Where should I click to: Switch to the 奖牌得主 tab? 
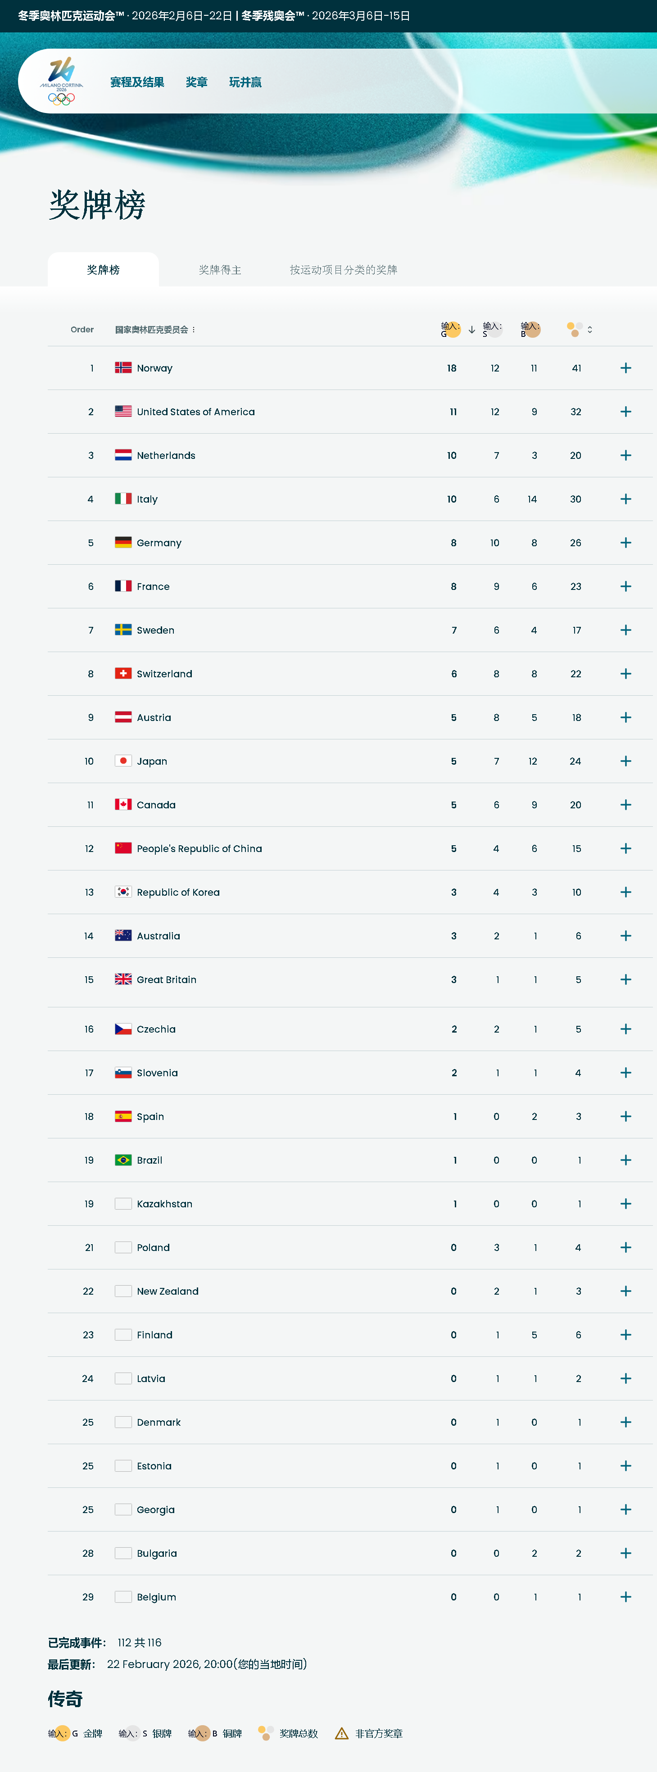pyautogui.click(x=220, y=270)
